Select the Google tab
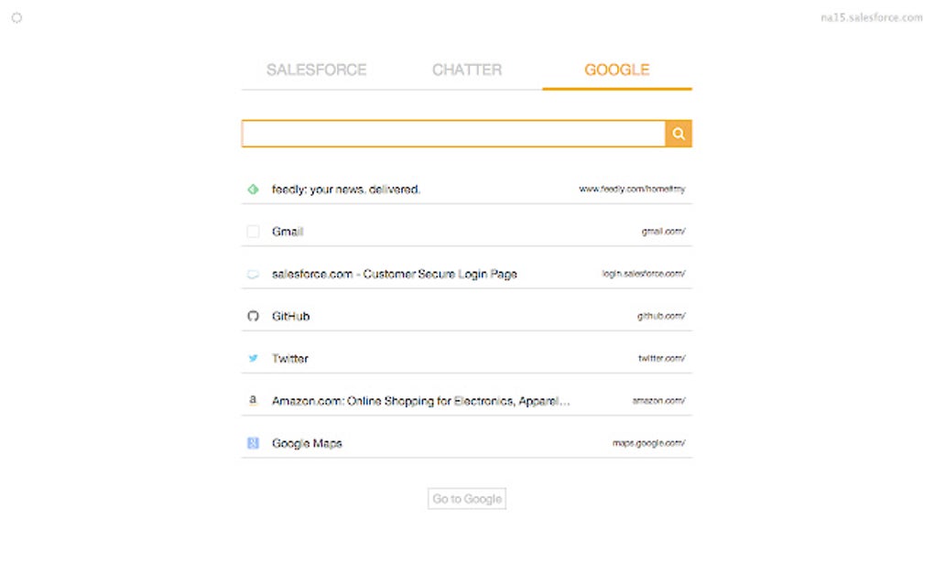This screenshot has height=584, width=934. 617,70
